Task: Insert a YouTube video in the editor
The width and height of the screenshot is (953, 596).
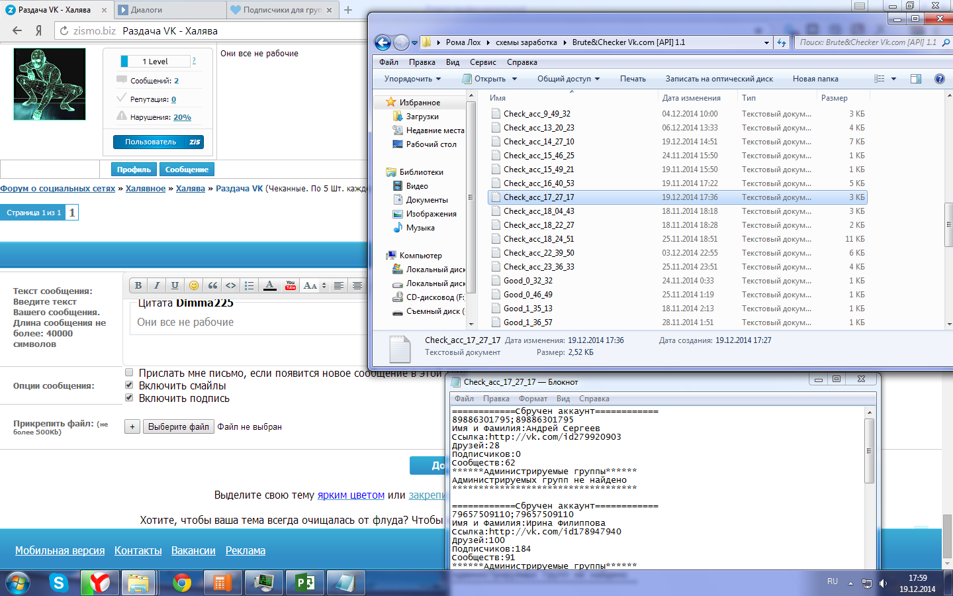Action: pos(290,285)
